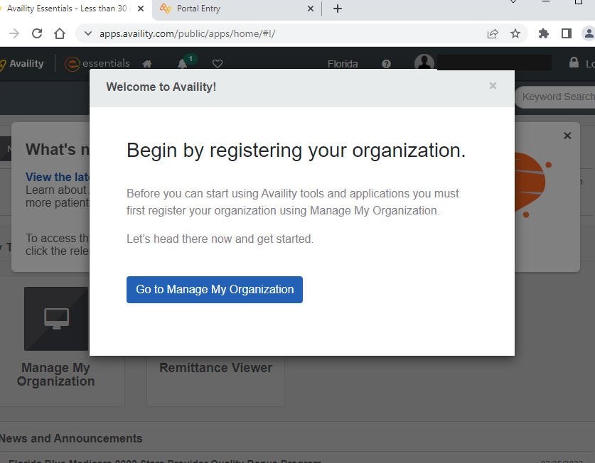This screenshot has height=463, width=595.
Task: Close the Portal Entry tab
Action: pos(311,9)
